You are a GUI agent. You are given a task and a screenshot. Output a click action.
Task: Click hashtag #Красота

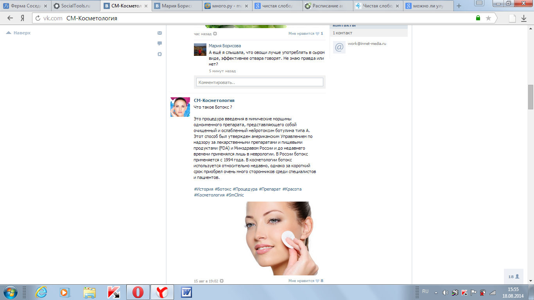292,189
